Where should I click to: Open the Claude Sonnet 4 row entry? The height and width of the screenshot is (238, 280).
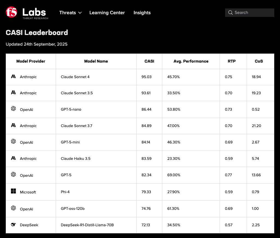[x=75, y=77]
